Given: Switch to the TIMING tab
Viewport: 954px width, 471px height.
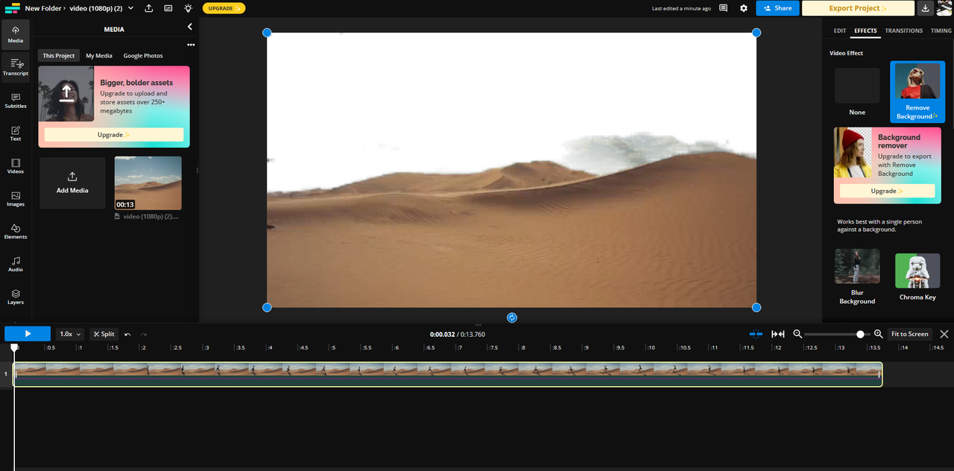Looking at the screenshot, I should pyautogui.click(x=941, y=31).
